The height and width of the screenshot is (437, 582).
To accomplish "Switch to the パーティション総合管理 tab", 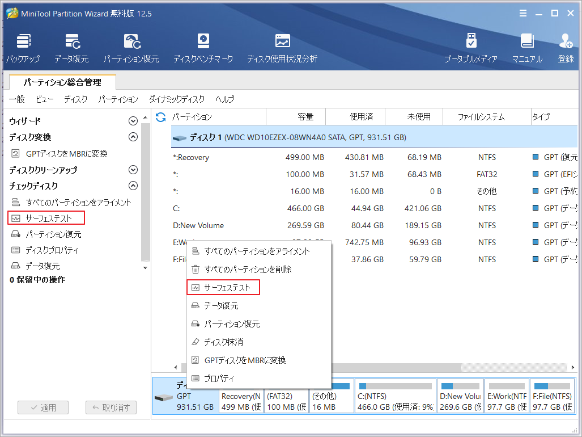I will [x=62, y=82].
